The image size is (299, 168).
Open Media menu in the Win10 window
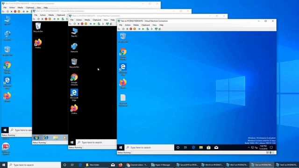coord(20,7)
